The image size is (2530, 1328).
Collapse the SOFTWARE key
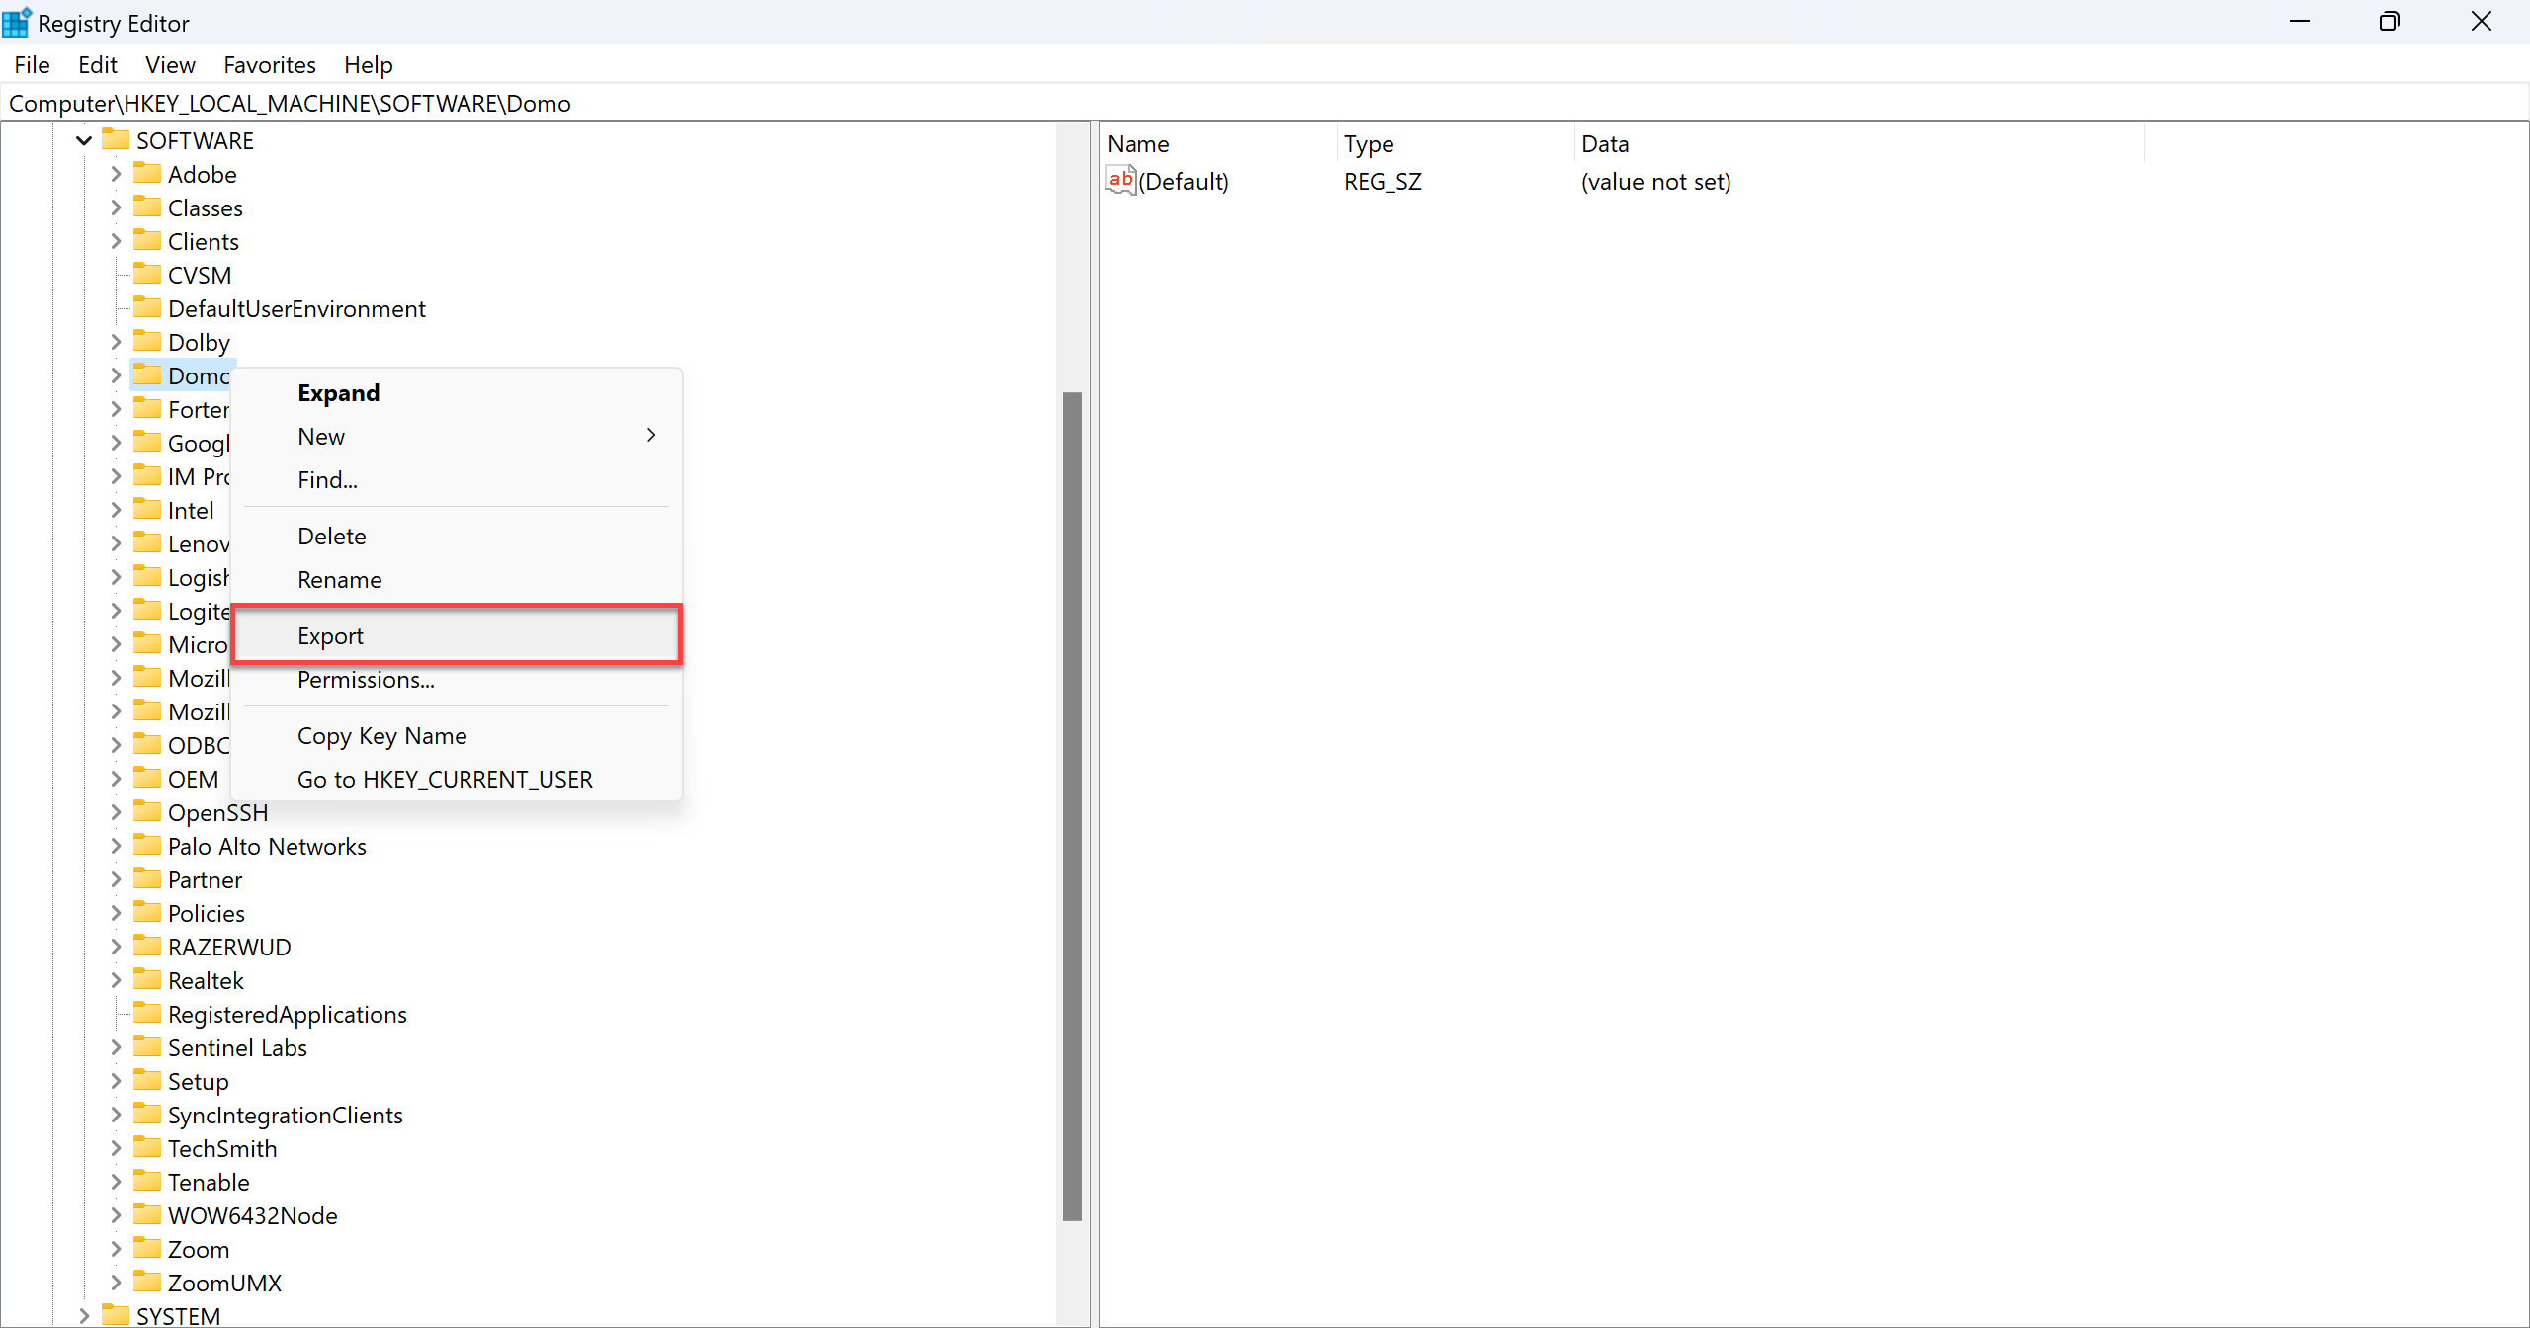(83, 140)
